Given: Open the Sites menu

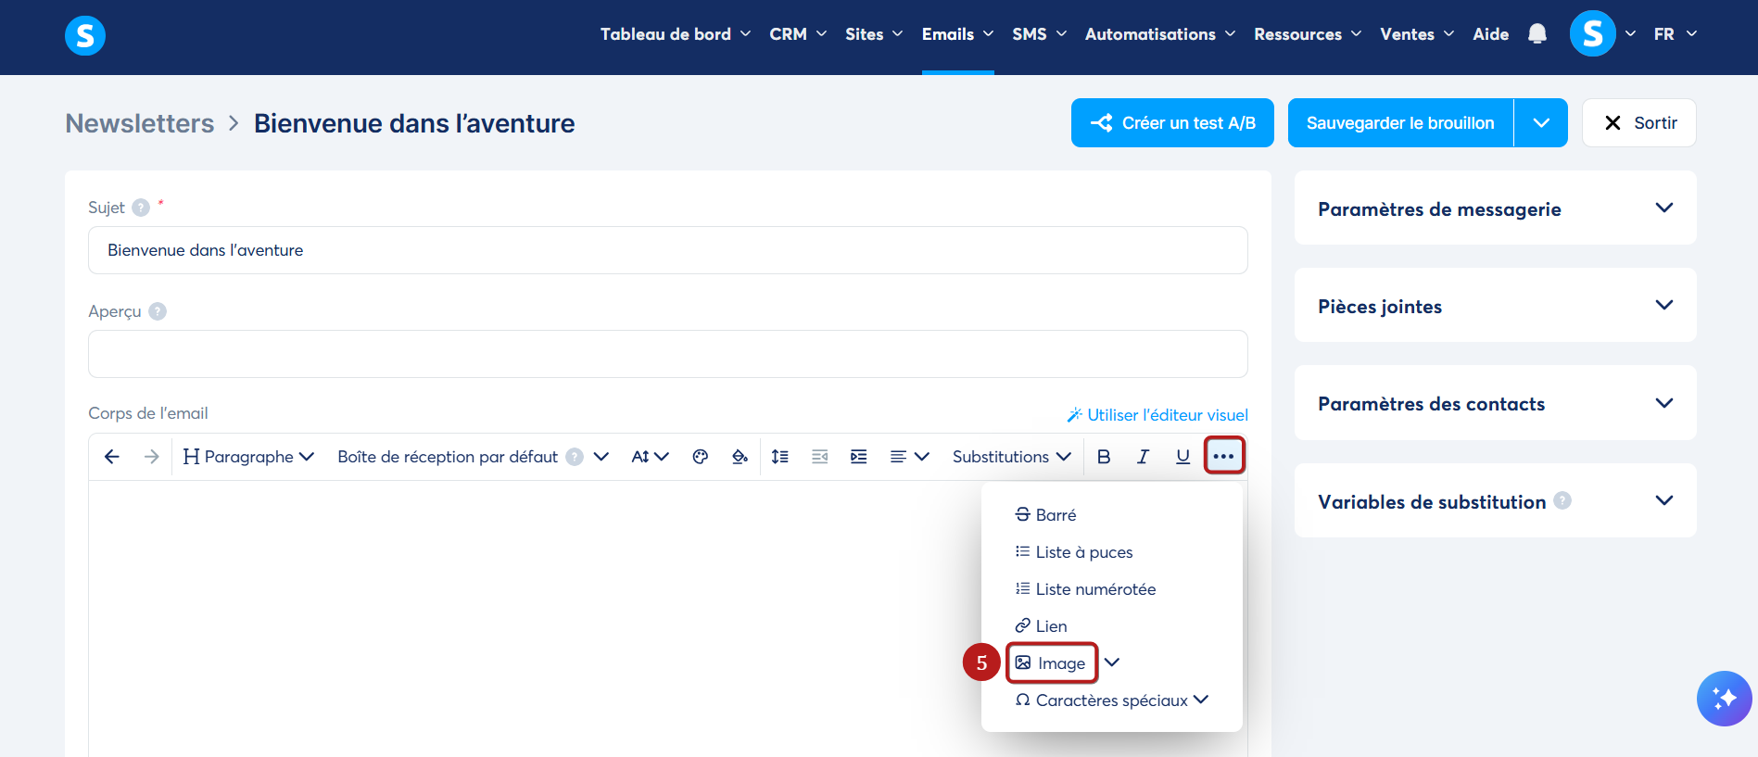Looking at the screenshot, I should coord(874,34).
